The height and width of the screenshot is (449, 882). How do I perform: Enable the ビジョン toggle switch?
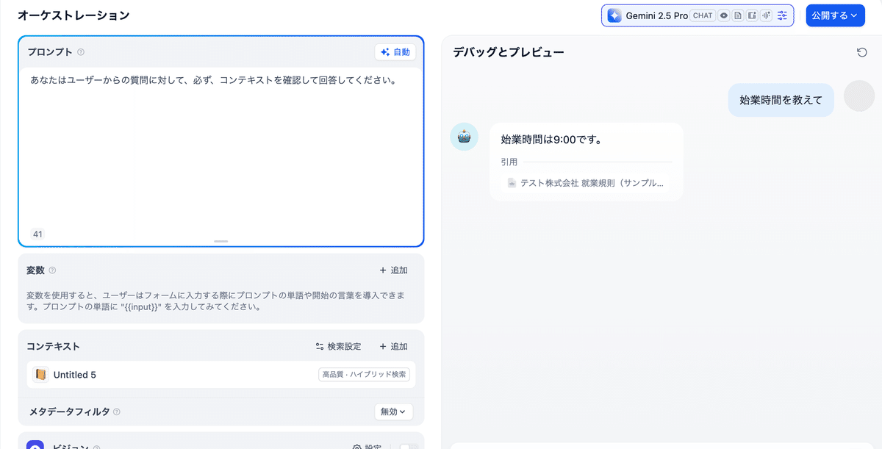(408, 446)
